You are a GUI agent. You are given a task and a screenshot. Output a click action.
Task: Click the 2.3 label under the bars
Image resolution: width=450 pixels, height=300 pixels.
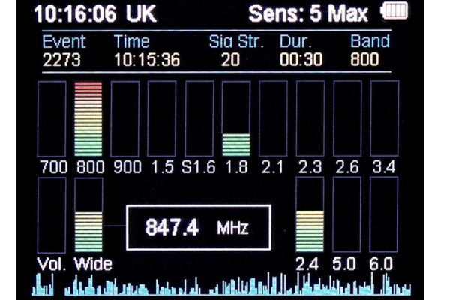tap(310, 167)
